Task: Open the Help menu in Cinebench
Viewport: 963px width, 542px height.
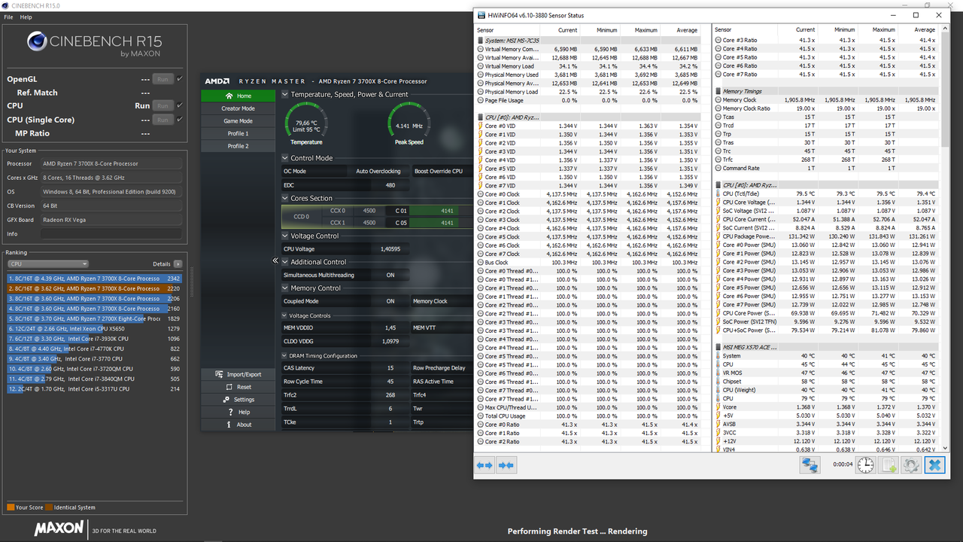Action: pos(26,17)
